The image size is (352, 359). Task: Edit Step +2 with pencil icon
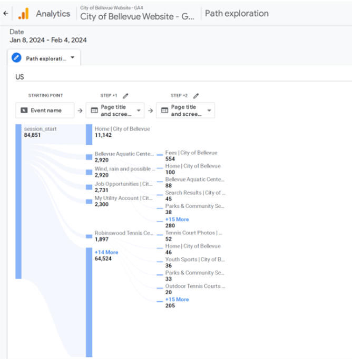pyautogui.click(x=196, y=96)
